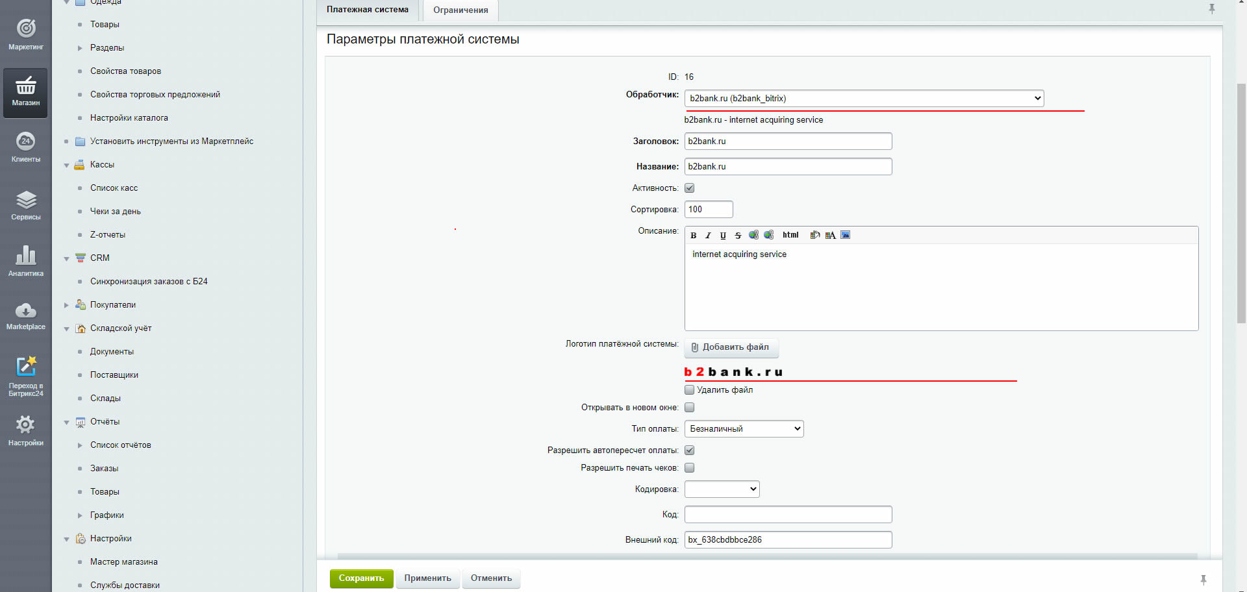The height and width of the screenshot is (592, 1247).
Task: Uncheck the Активность checkbox
Action: click(690, 188)
